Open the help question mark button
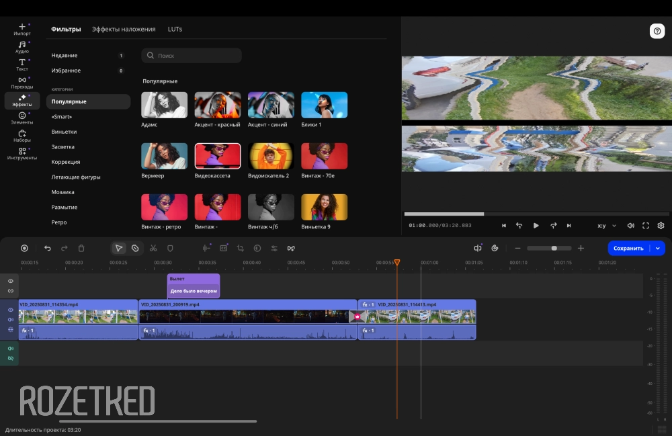The height and width of the screenshot is (436, 672). (657, 31)
